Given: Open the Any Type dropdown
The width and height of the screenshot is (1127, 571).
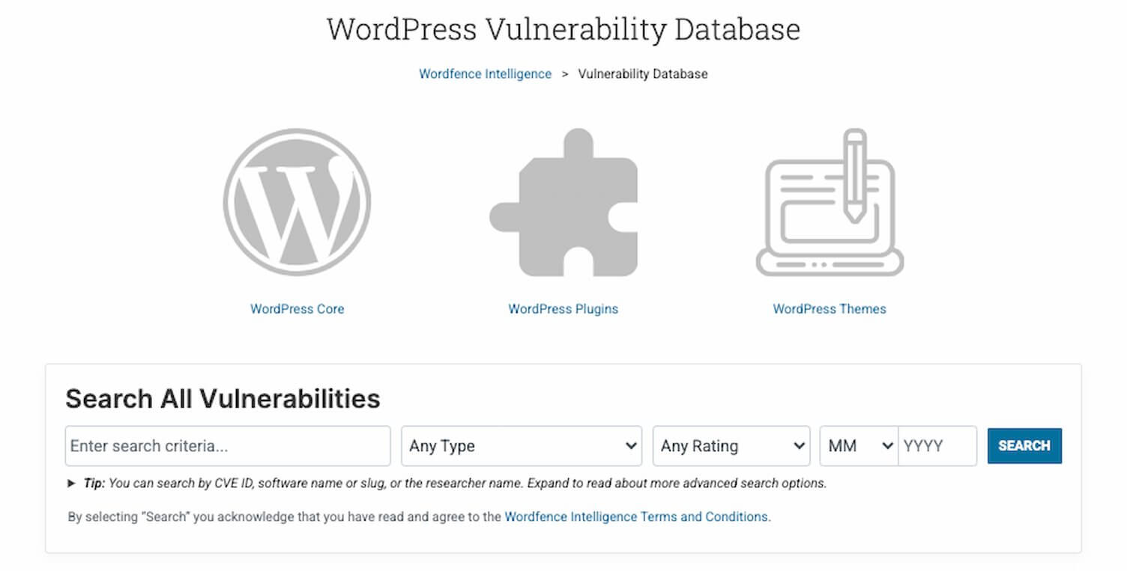Looking at the screenshot, I should pyautogui.click(x=522, y=446).
